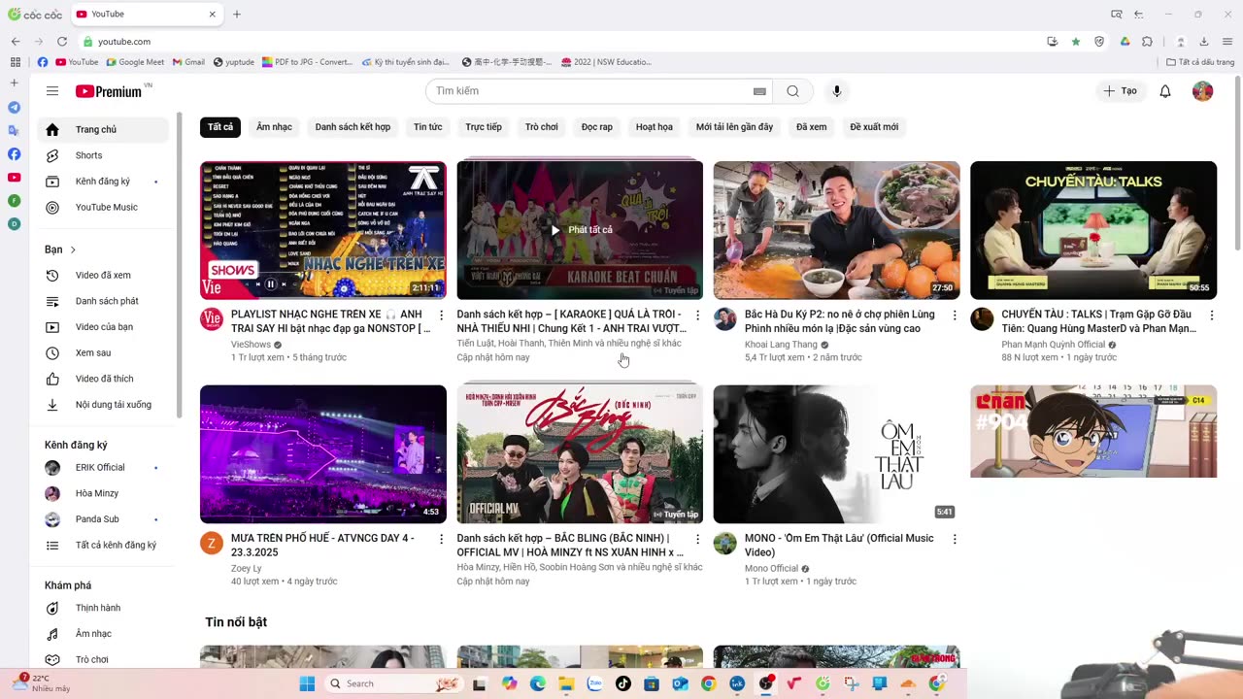Open the Gmail bookmark
Image resolution: width=1243 pixels, height=699 pixels.
(188, 62)
